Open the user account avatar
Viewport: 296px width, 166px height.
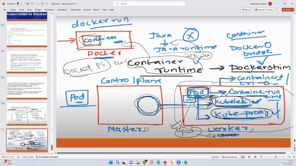pyautogui.click(x=270, y=4)
